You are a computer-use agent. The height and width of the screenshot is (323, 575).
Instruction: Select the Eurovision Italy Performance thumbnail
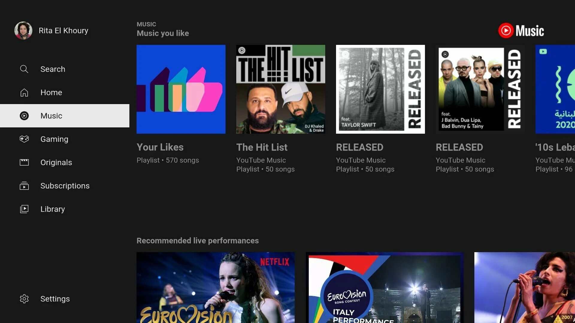click(385, 287)
